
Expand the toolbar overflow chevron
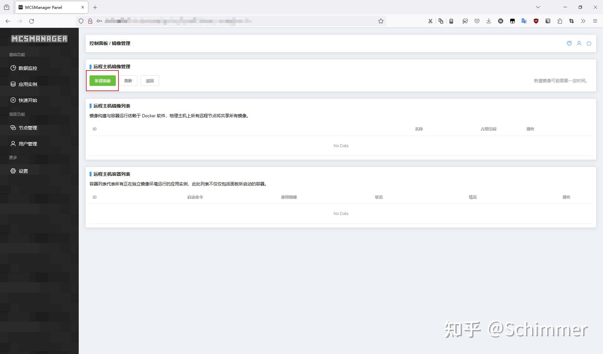click(x=583, y=21)
